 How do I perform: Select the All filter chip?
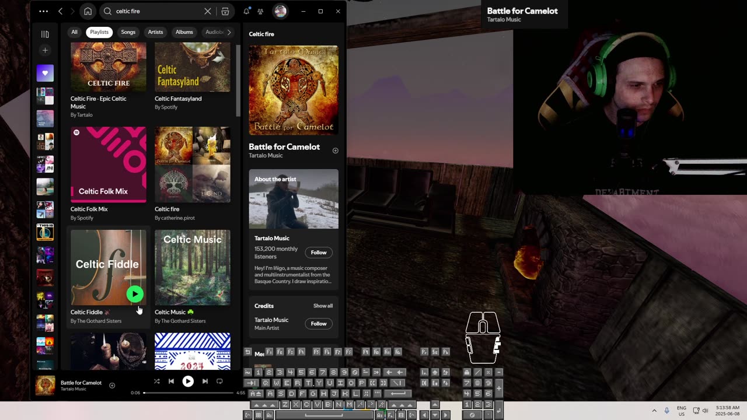pyautogui.click(x=74, y=32)
